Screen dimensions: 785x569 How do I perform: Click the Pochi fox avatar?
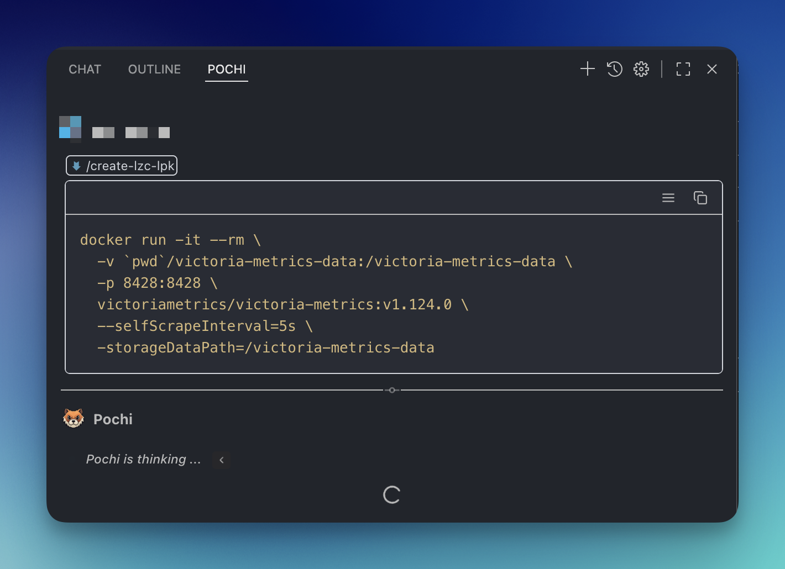(x=74, y=419)
